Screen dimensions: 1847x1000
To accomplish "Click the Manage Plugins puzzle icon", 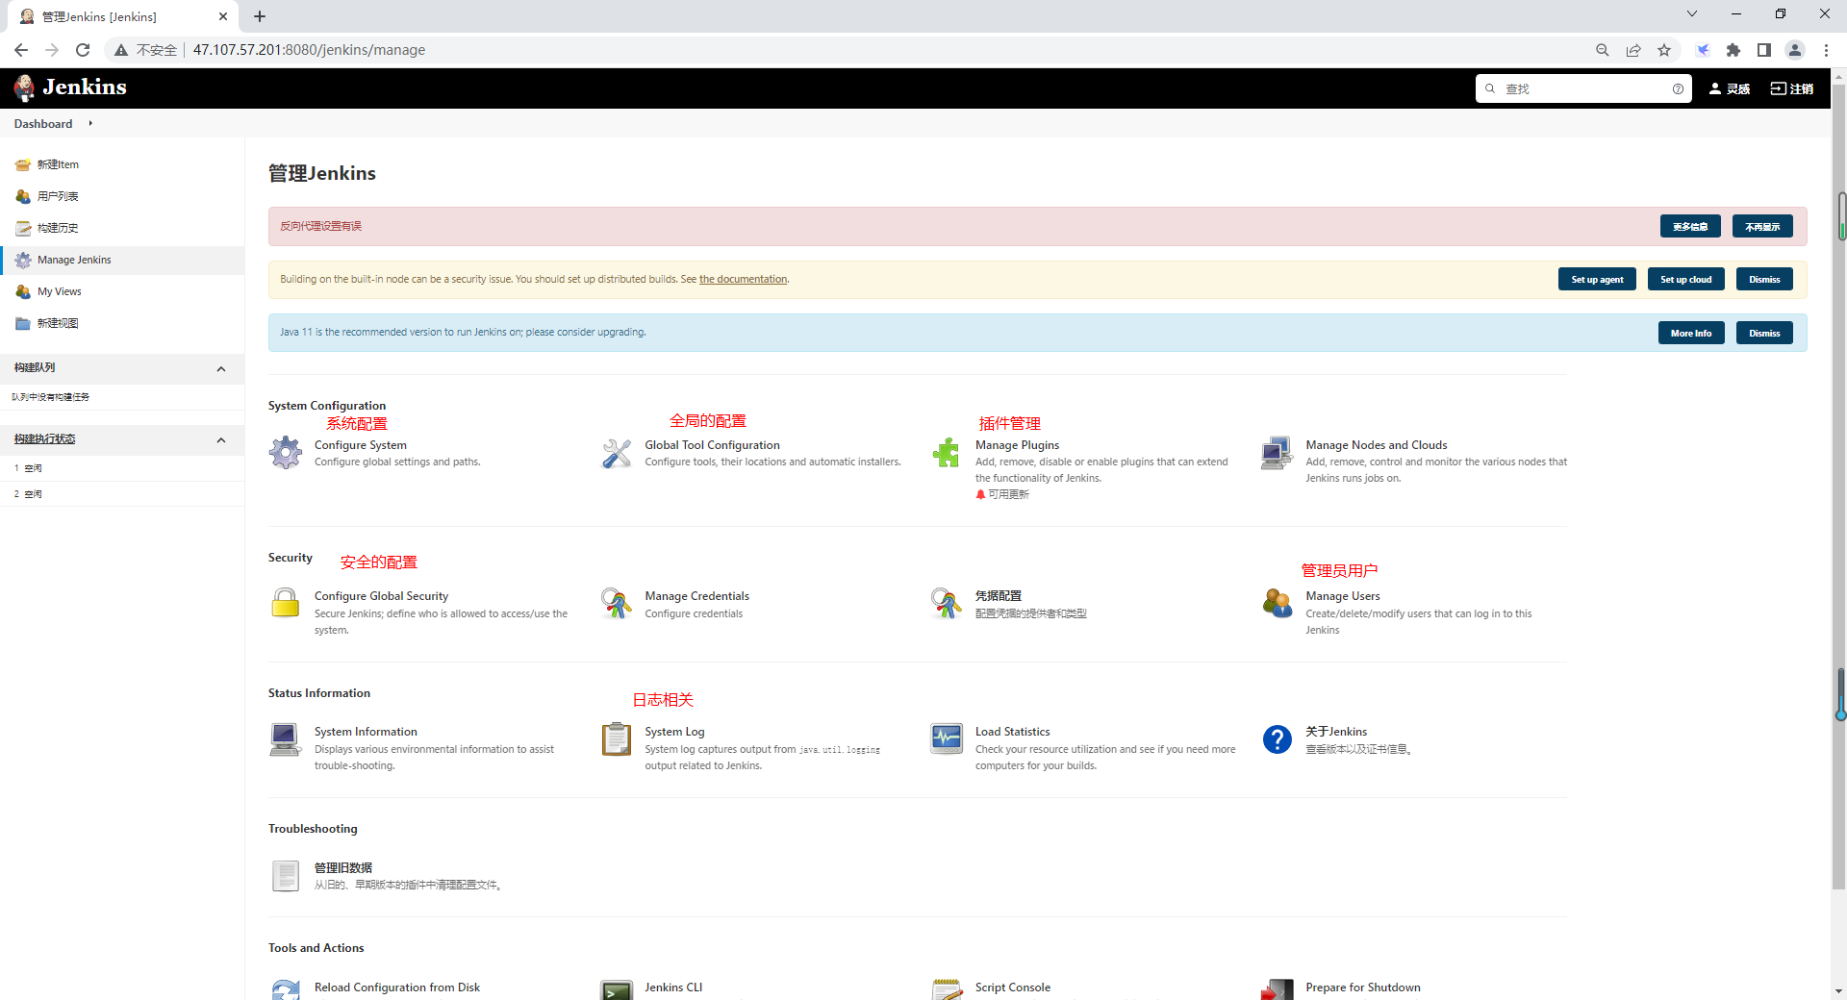I will (x=947, y=453).
